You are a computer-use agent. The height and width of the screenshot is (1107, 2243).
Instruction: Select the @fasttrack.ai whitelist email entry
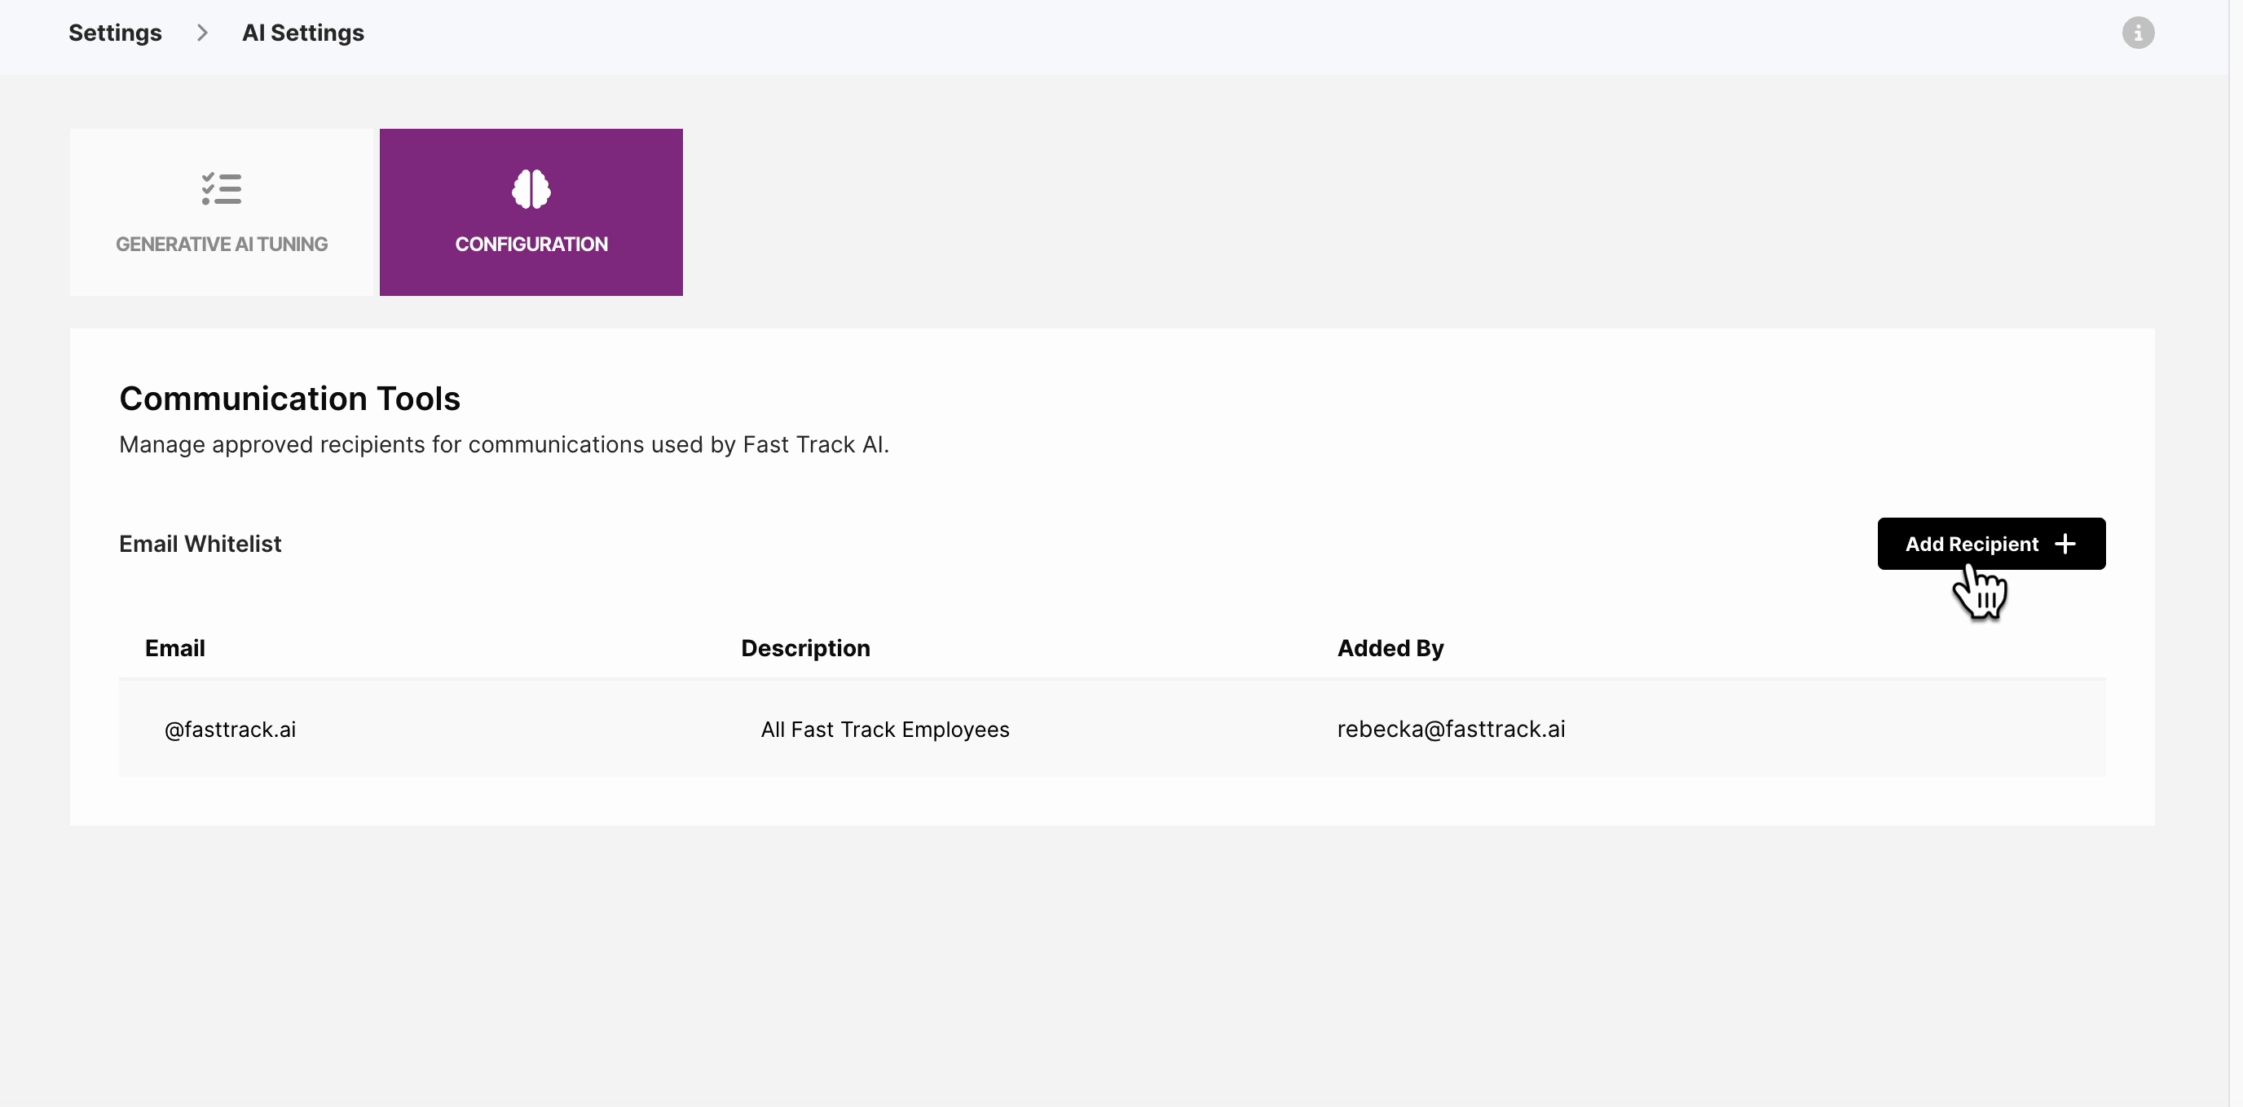pyautogui.click(x=230, y=729)
